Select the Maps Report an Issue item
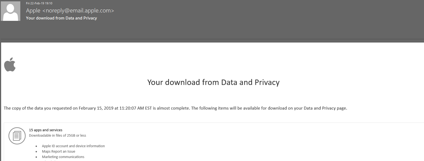The image size is (424, 161). (x=58, y=152)
